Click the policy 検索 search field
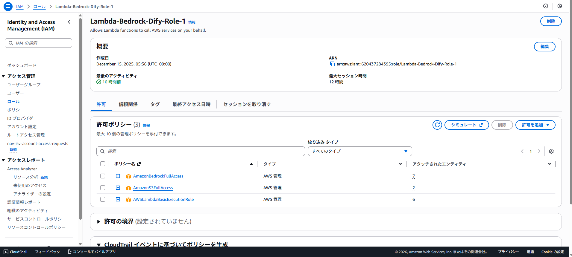The height and width of the screenshot is (257, 572). tap(201, 151)
